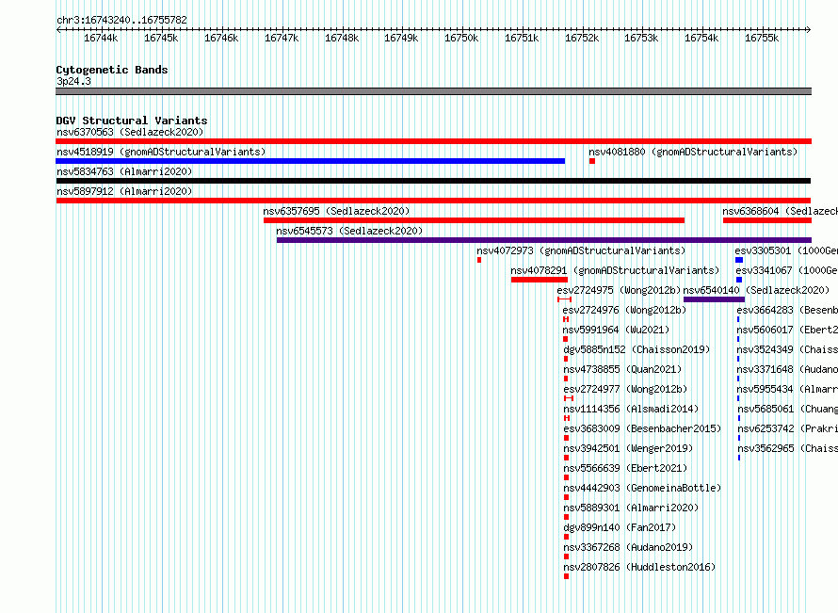Open the nsv4738855 (Quan2021) label
The width and height of the screenshot is (838, 613).
click(622, 369)
